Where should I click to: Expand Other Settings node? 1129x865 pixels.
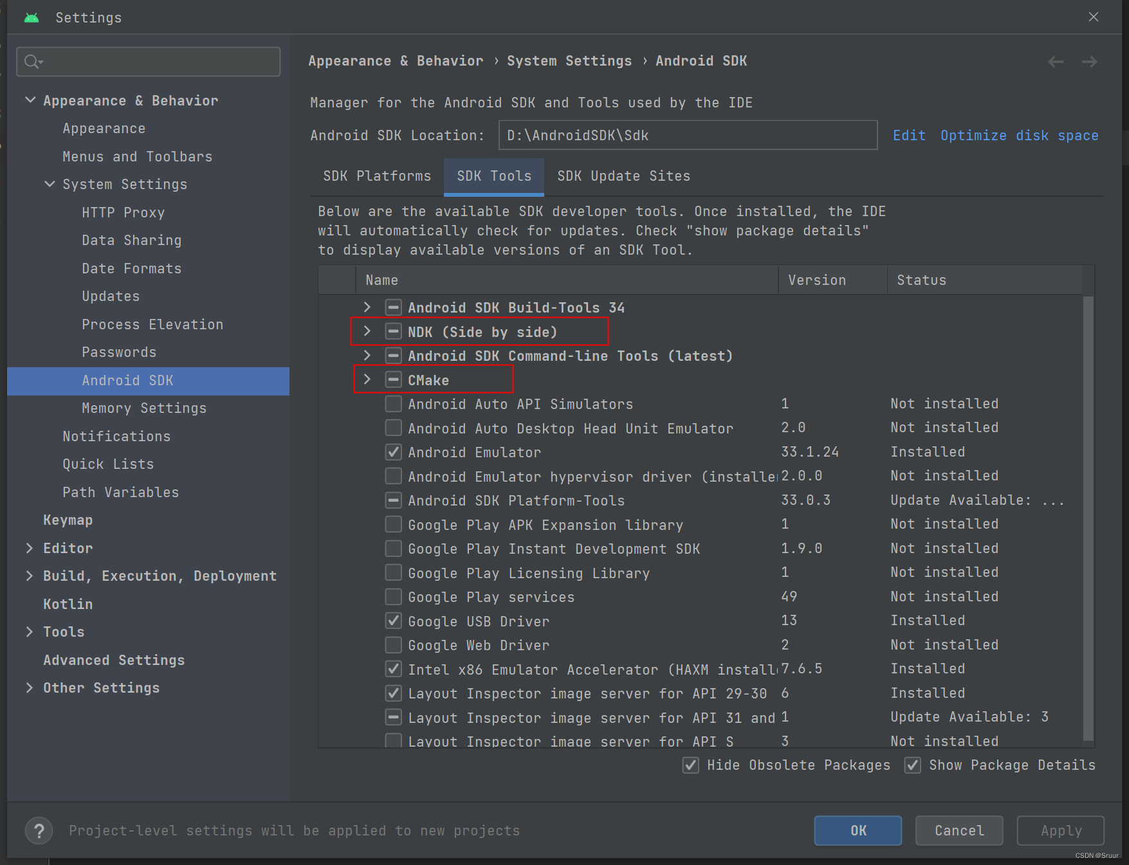point(29,688)
